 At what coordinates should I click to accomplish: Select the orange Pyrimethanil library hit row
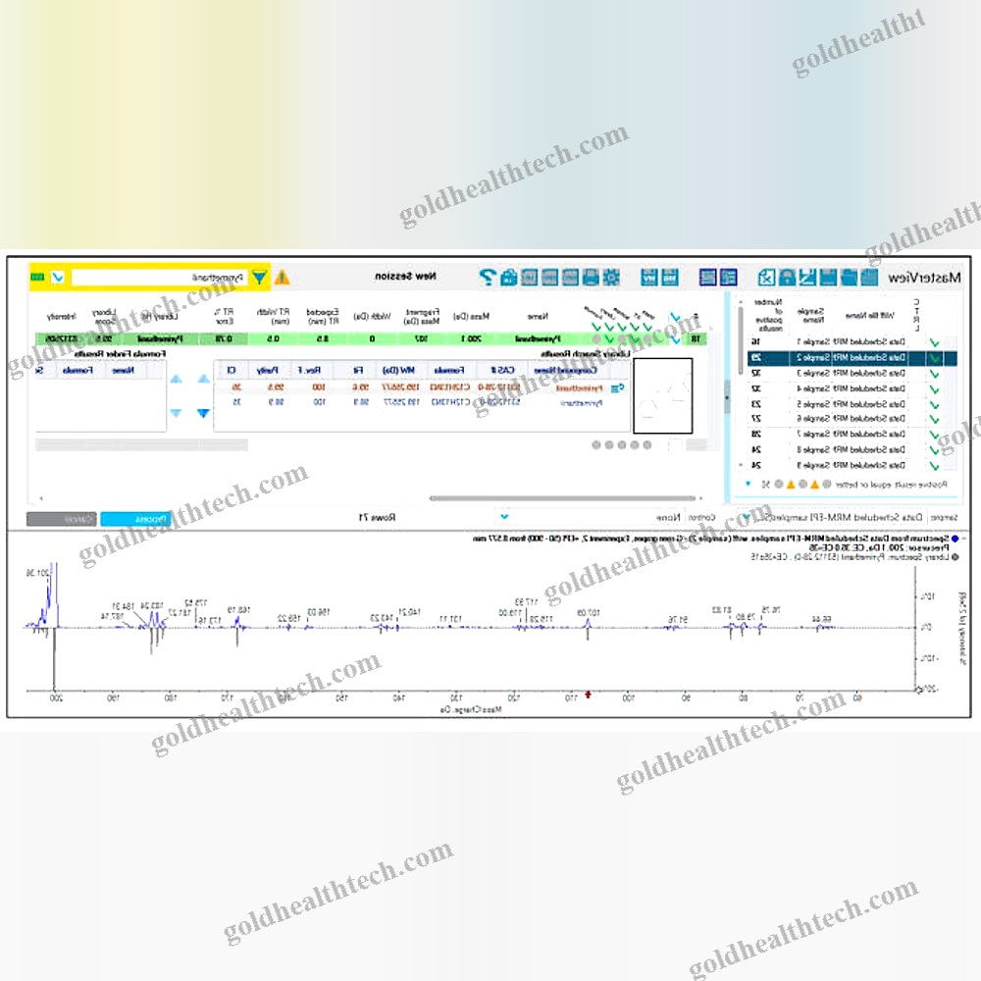click(x=422, y=387)
